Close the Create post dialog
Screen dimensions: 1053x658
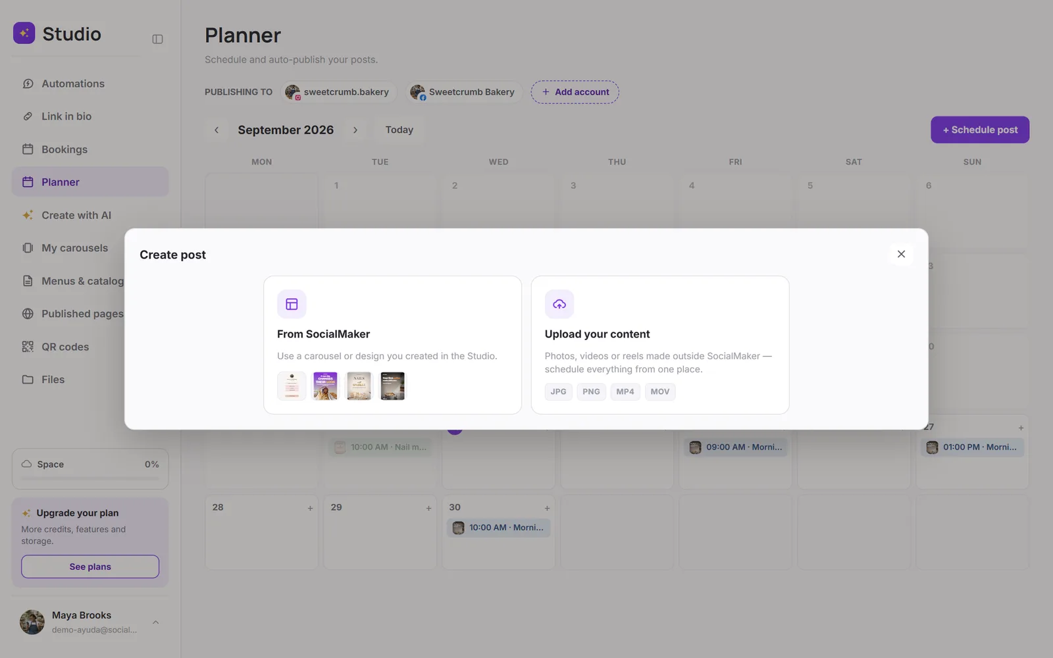point(901,254)
